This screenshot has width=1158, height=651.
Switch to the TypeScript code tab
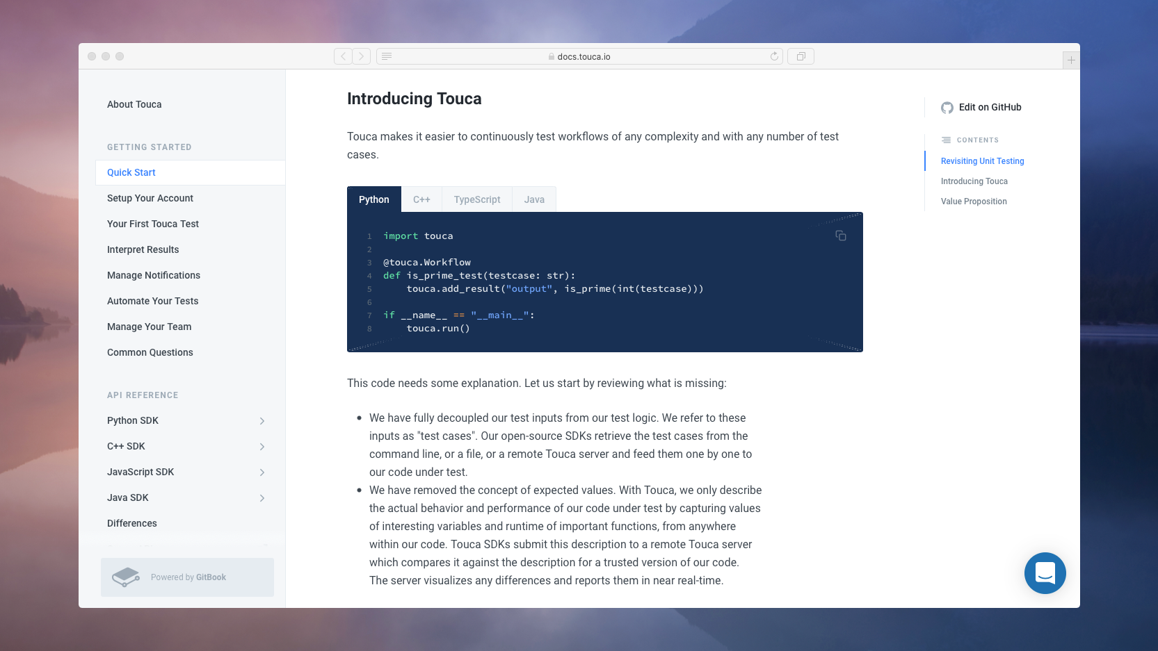pyautogui.click(x=477, y=199)
